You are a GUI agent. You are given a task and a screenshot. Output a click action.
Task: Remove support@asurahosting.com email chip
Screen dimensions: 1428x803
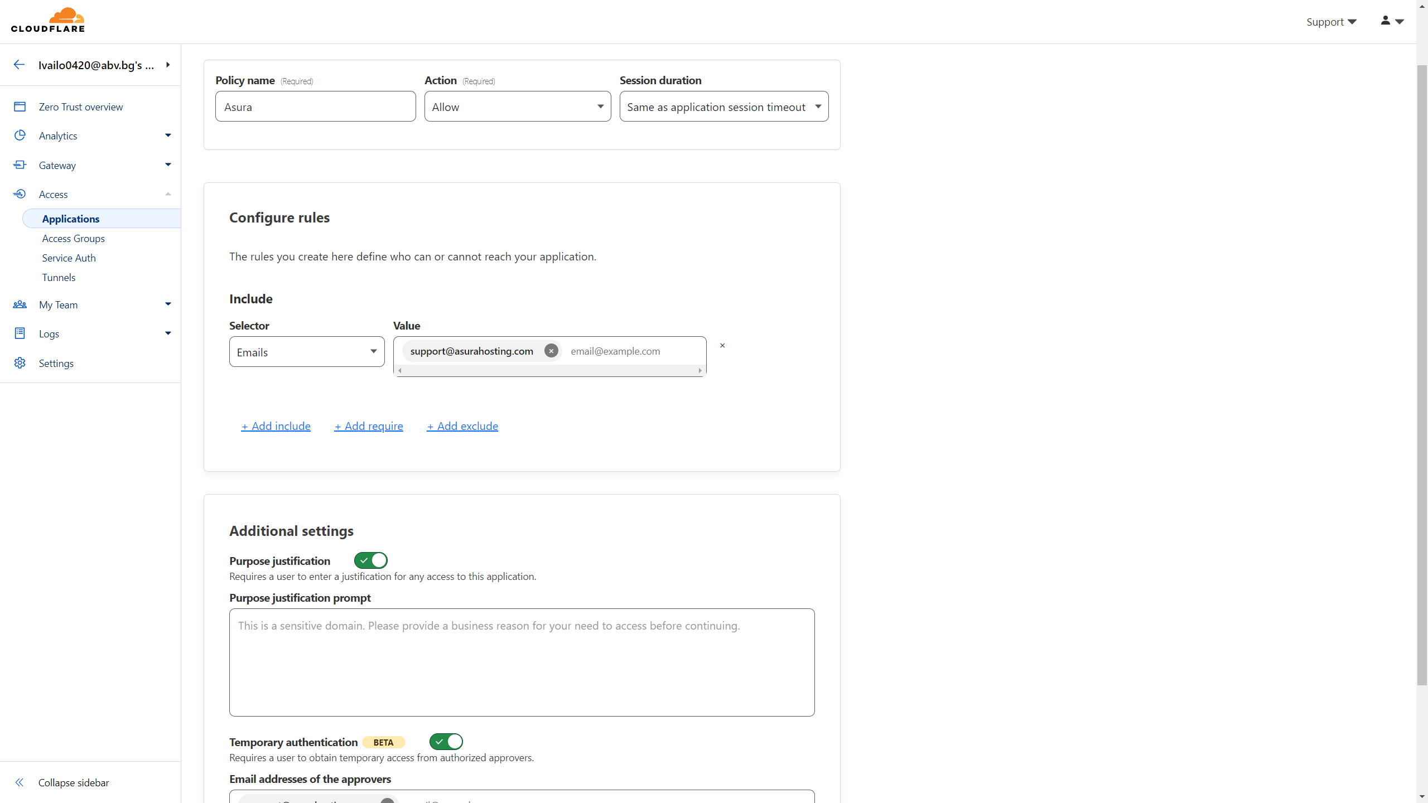coord(551,351)
